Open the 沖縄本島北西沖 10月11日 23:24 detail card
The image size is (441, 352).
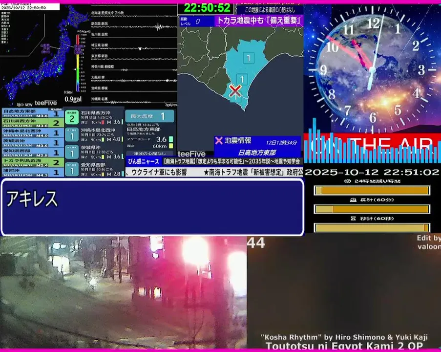(x=94, y=135)
